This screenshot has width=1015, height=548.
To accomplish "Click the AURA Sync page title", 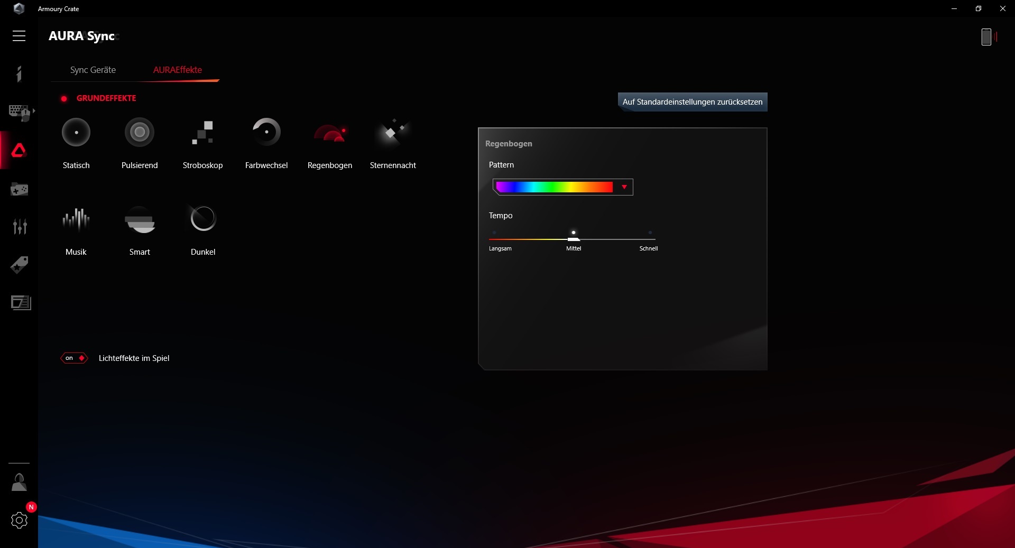I will point(82,36).
